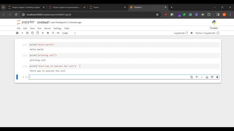Insert a cell below the active cell
234x131 pixels.
[x=212, y=77]
